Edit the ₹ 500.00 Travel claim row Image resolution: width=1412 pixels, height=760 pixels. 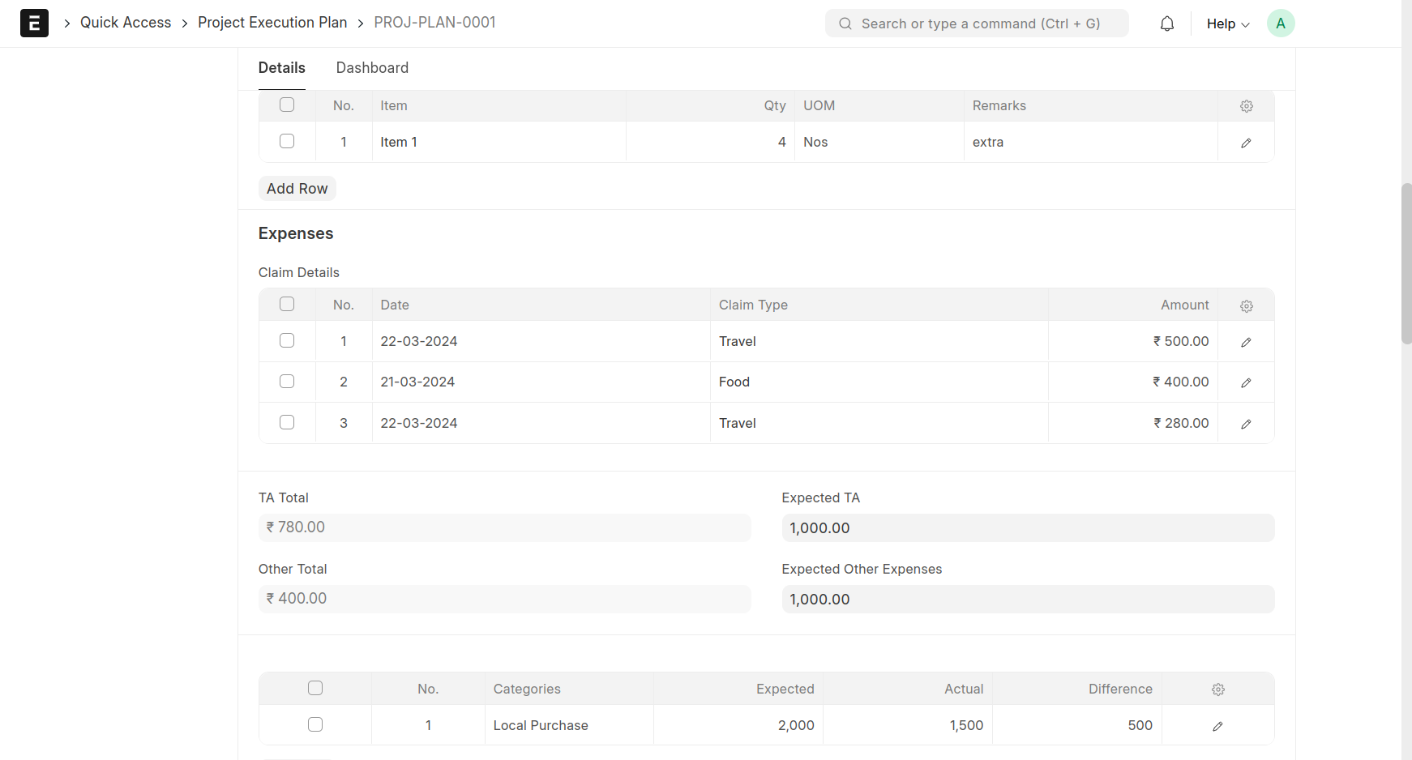(1246, 342)
